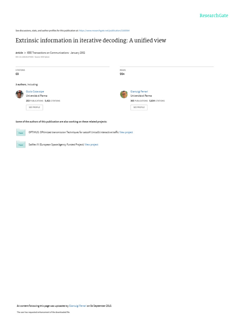
Task: Click the paper title heading
Action: tap(91, 40)
